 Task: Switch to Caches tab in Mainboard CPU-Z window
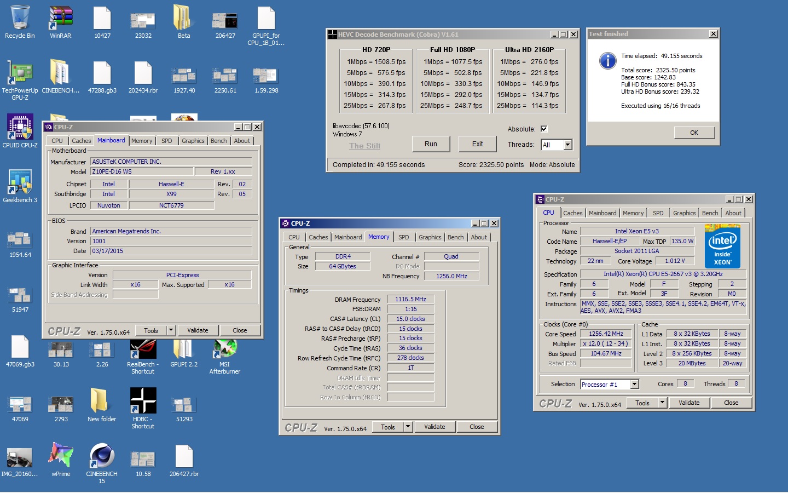[x=82, y=141]
